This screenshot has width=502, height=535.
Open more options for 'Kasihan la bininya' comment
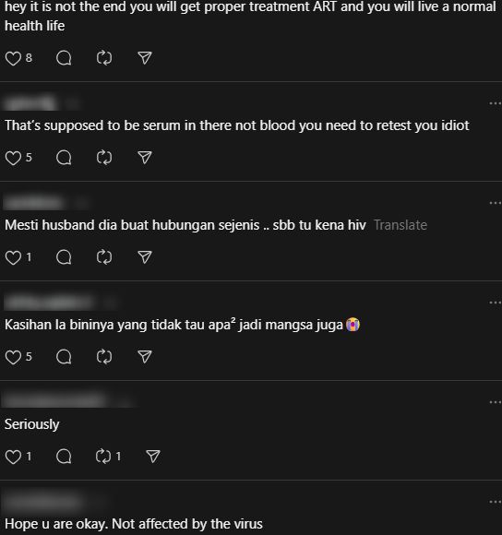(x=495, y=303)
